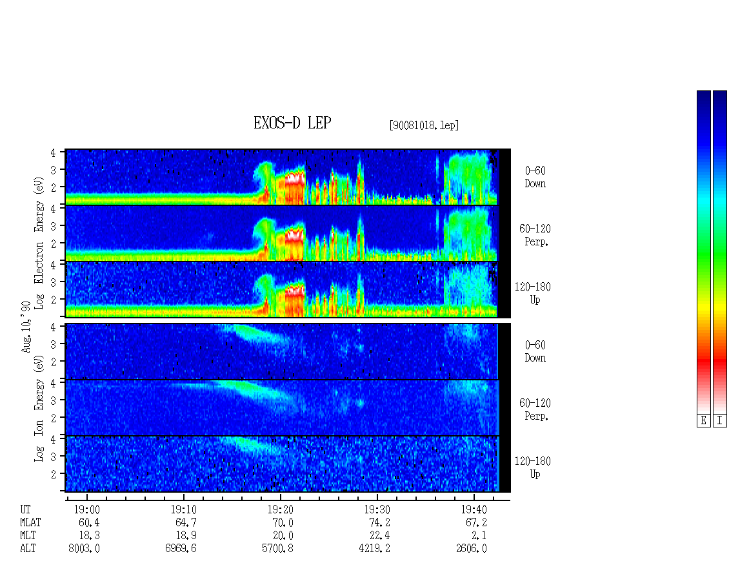
Task: Click the UT row label
Action: click(x=25, y=509)
